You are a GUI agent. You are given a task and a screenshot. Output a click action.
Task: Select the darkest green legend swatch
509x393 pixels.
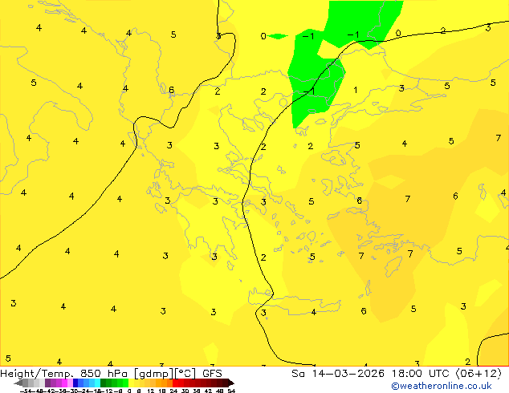point(103,383)
